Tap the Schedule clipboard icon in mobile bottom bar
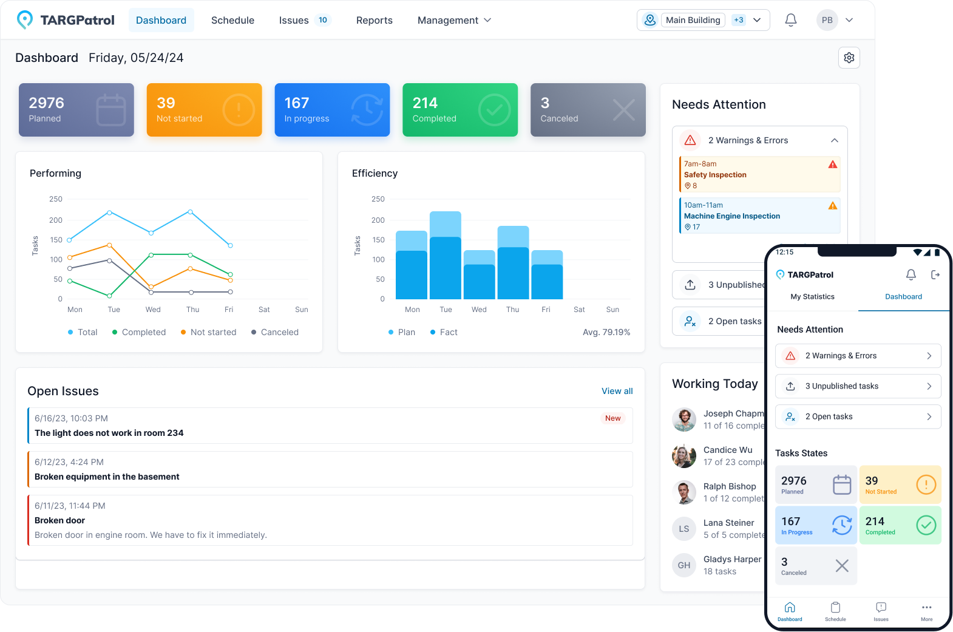Screen dimensions: 953x632 (x=836, y=608)
